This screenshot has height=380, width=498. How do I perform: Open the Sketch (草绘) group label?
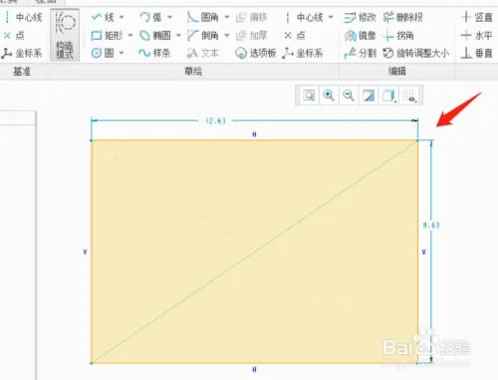193,71
